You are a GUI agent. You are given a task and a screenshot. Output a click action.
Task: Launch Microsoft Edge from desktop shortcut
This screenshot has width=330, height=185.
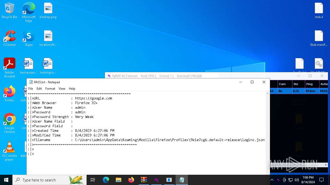click(x=29, y=12)
